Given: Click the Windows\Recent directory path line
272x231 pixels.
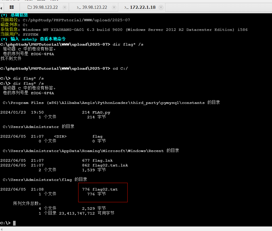Looking at the screenshot, I should tap(91, 151).
